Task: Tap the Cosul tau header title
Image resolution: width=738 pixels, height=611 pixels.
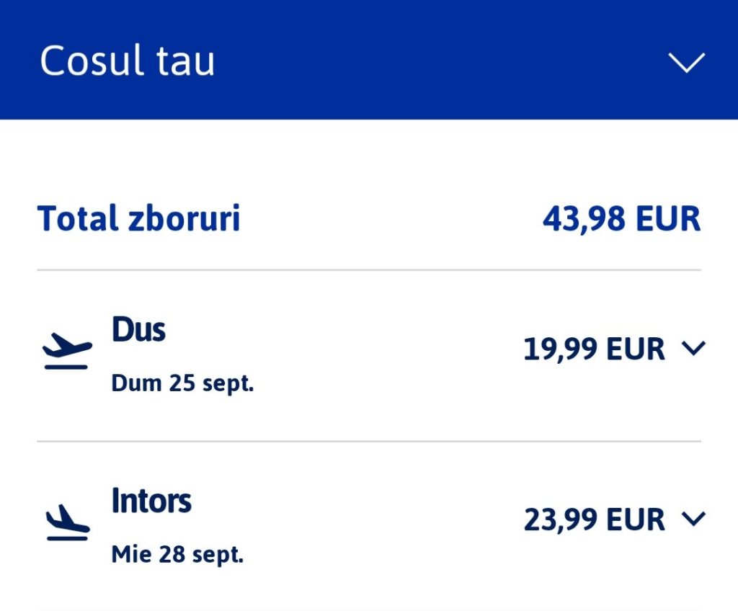Action: point(127,61)
